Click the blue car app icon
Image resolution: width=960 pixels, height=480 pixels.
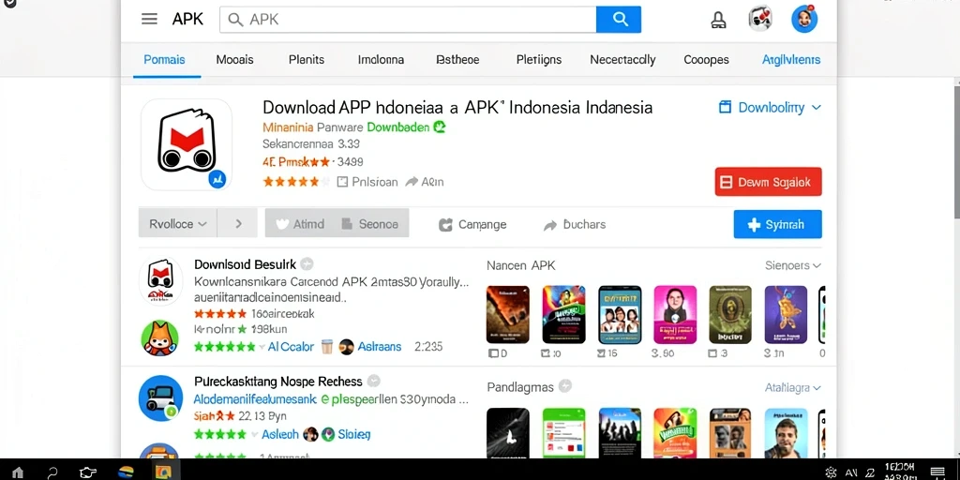(x=160, y=397)
